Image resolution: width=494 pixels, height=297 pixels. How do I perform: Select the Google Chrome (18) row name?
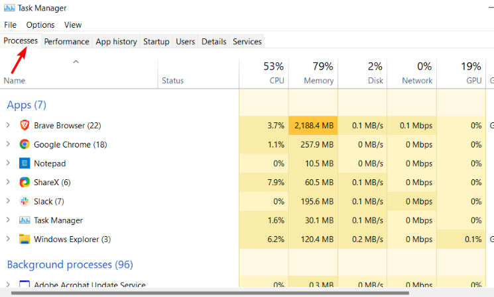[x=70, y=145]
